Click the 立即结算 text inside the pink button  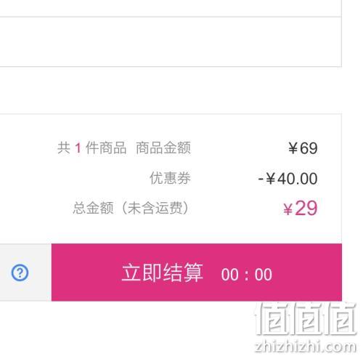(x=162, y=273)
